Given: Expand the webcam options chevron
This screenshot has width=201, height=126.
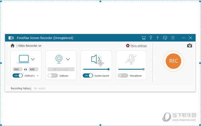Looking at the screenshot, I should point(68,59).
